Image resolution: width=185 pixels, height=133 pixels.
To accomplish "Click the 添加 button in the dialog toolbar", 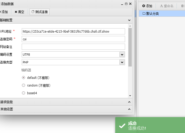I will (4, 12).
